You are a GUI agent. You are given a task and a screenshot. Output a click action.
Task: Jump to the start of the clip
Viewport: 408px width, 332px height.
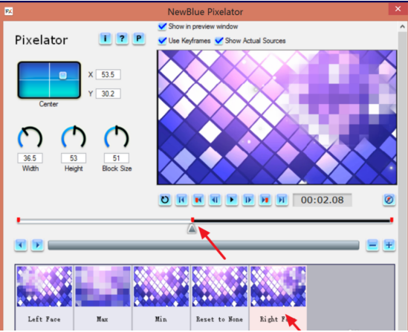[181, 200]
